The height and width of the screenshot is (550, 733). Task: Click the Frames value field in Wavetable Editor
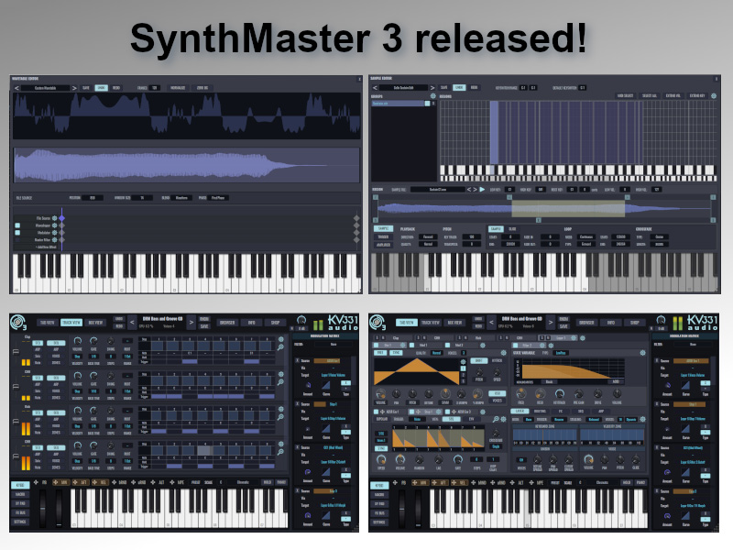[x=155, y=88]
